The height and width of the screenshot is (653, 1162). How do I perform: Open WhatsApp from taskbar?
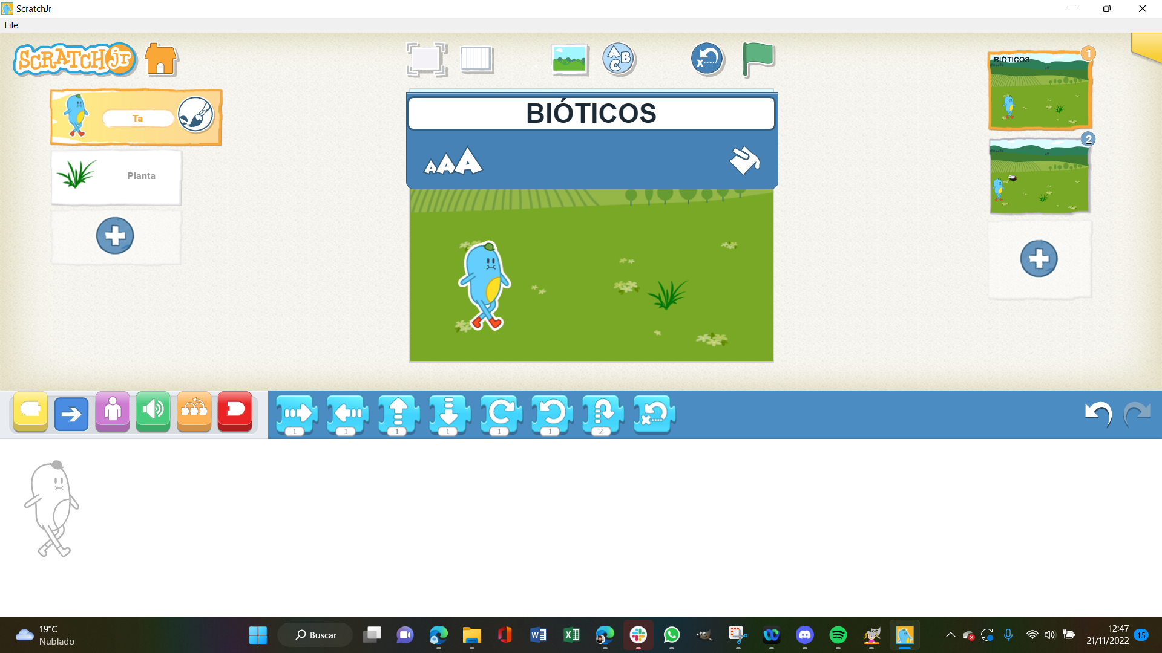click(672, 635)
